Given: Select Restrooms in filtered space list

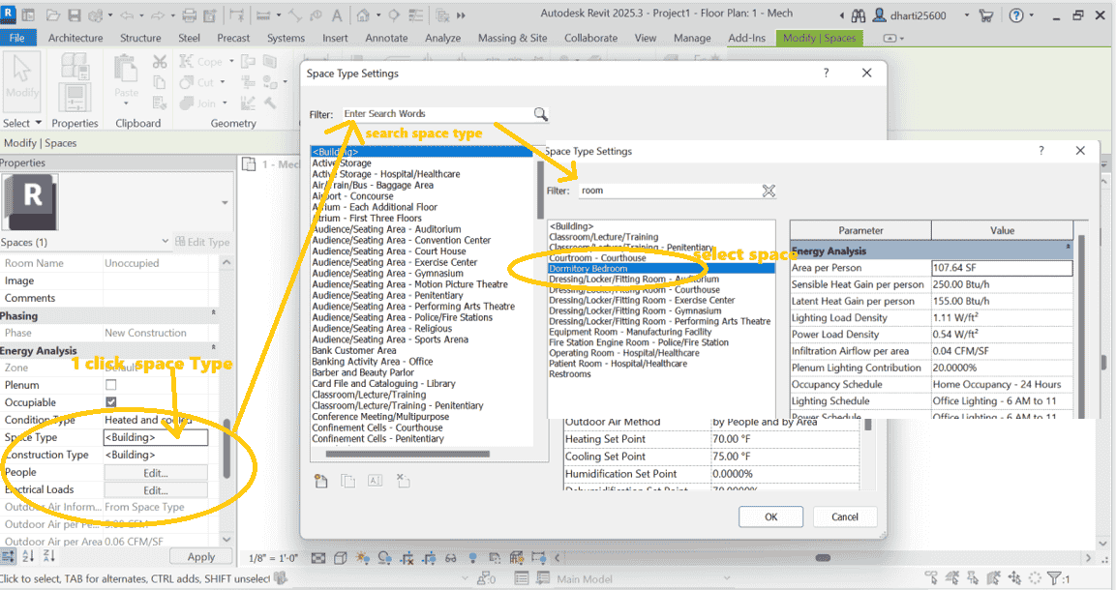Looking at the screenshot, I should point(569,374).
